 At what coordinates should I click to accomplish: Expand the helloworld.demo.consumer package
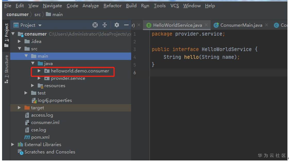coord(39,71)
